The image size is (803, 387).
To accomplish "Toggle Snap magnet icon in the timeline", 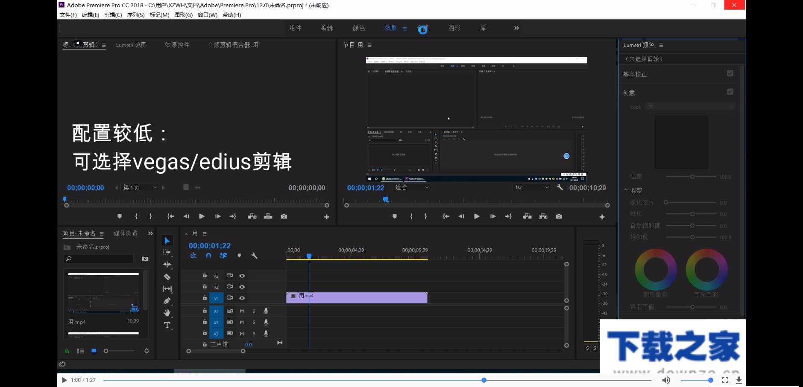I will (208, 256).
